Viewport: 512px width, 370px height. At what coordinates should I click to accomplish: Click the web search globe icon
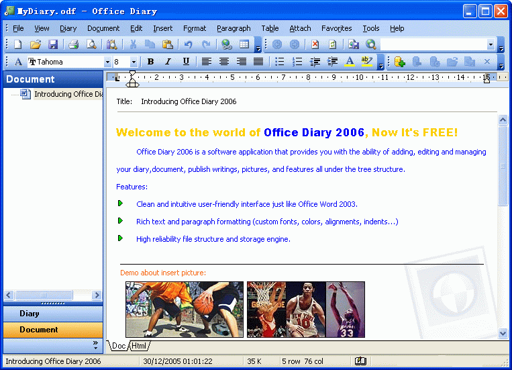click(x=371, y=44)
